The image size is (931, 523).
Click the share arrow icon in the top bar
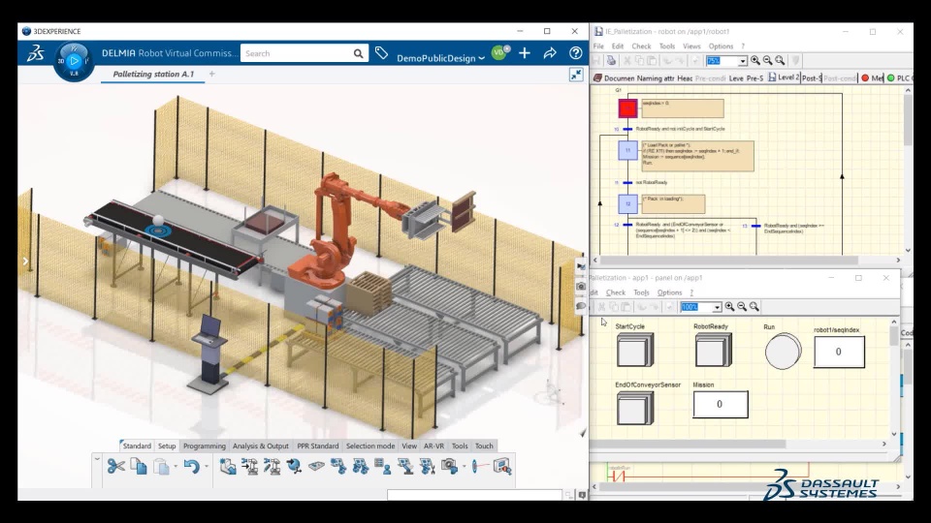click(550, 53)
